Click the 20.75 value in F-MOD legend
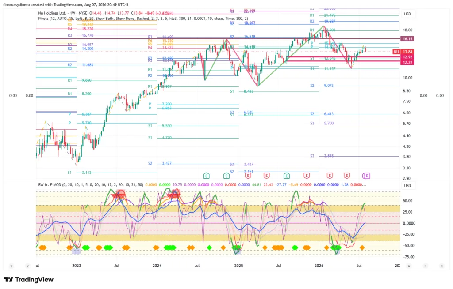The image size is (453, 289). click(177, 185)
